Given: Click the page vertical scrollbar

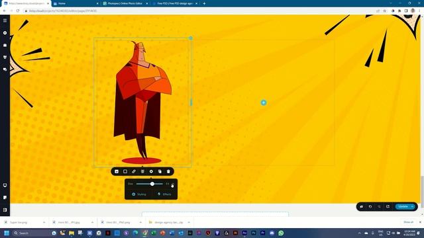Looking at the screenshot, I should [422, 192].
